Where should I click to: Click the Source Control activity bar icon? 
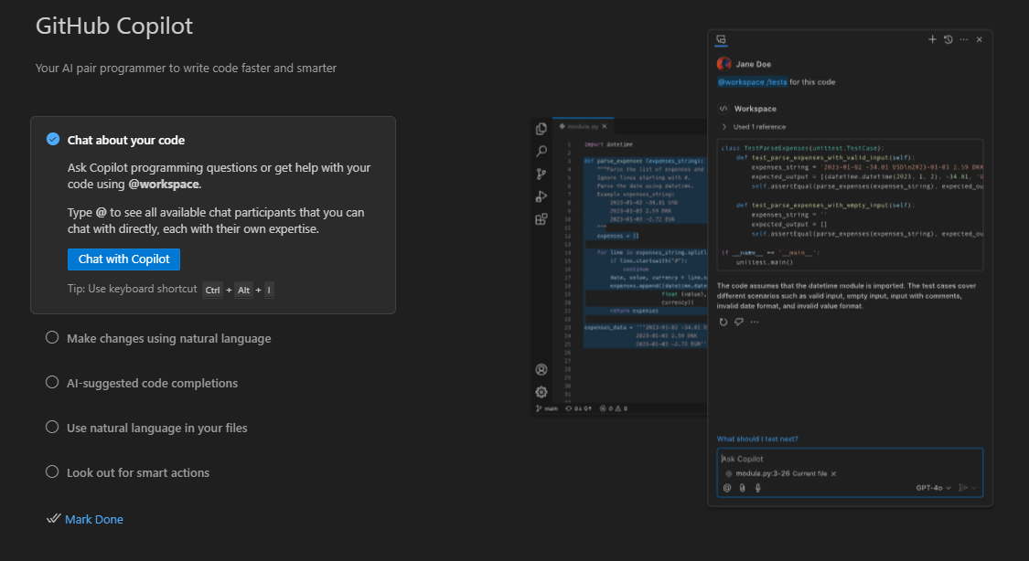click(x=541, y=174)
